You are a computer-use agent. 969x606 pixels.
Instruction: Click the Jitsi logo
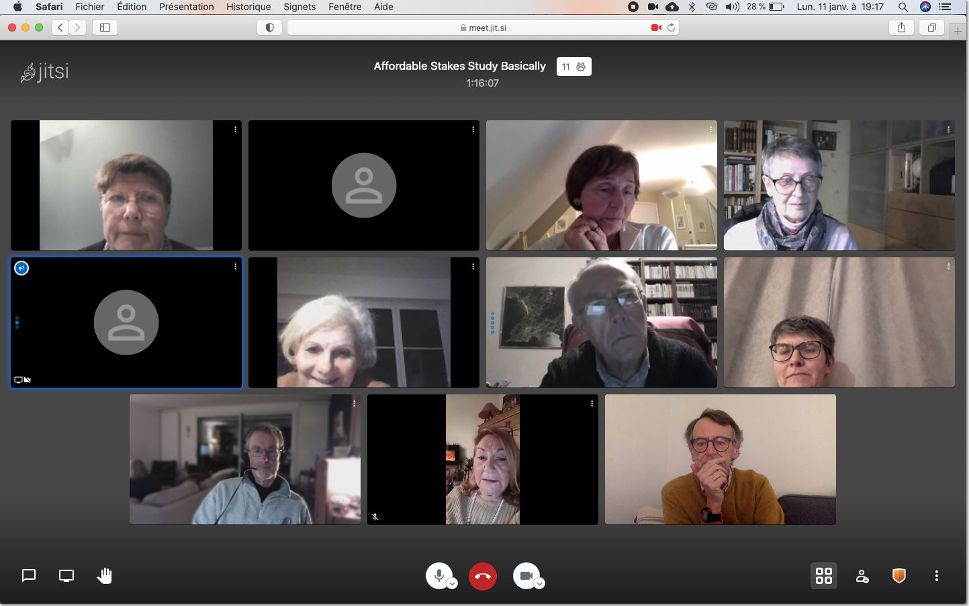(x=45, y=71)
